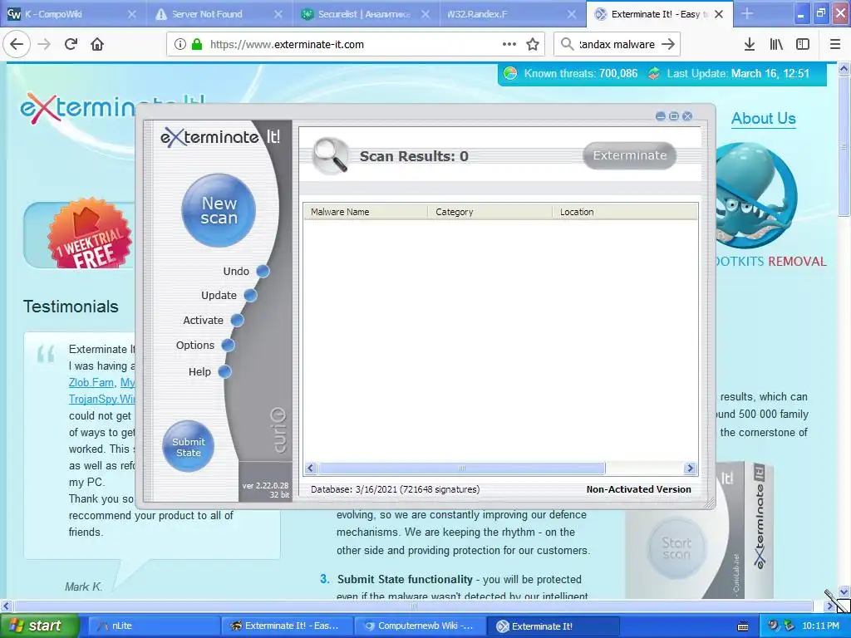851x638 pixels.
Task: Click the search box with tandax malware
Action: click(617, 45)
